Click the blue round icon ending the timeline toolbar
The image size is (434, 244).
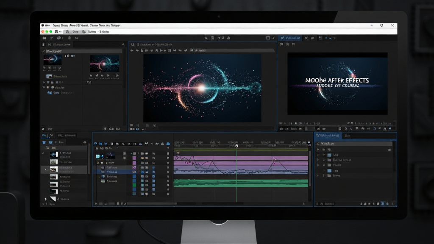click(x=168, y=144)
